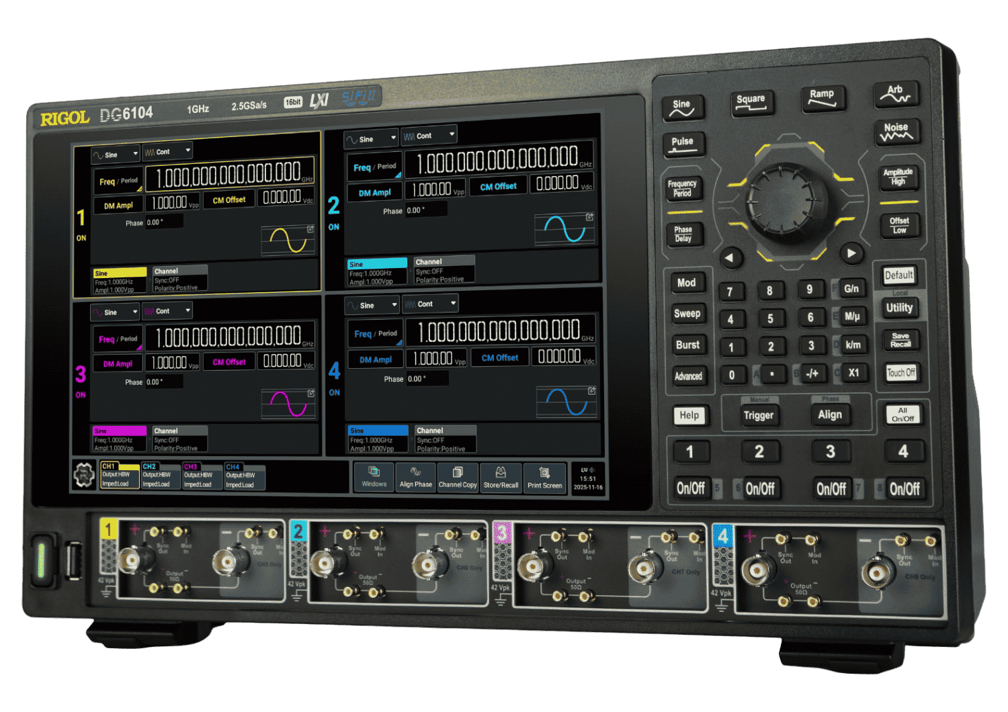Toggle channel 3 output On/Off key
1008x712 pixels.
pyautogui.click(x=831, y=488)
